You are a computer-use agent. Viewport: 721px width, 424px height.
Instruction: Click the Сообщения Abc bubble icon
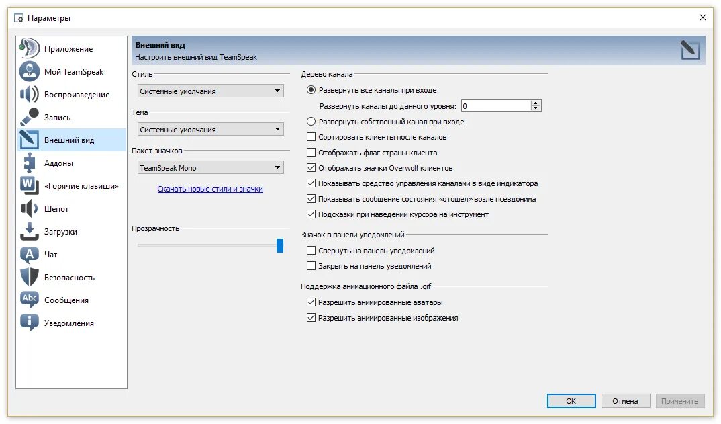point(29,300)
